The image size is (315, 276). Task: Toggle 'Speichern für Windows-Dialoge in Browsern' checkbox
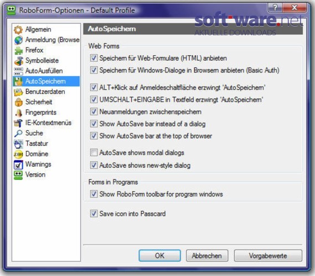click(94, 70)
